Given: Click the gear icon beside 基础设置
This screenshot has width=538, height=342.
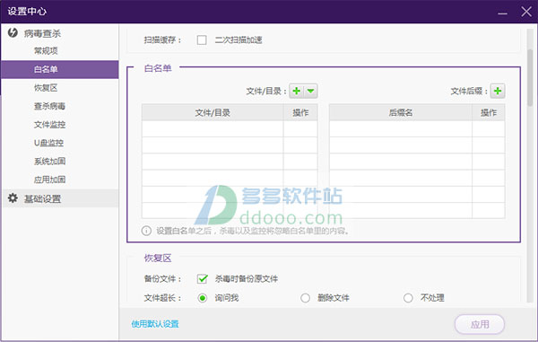Looking at the screenshot, I should [13, 198].
